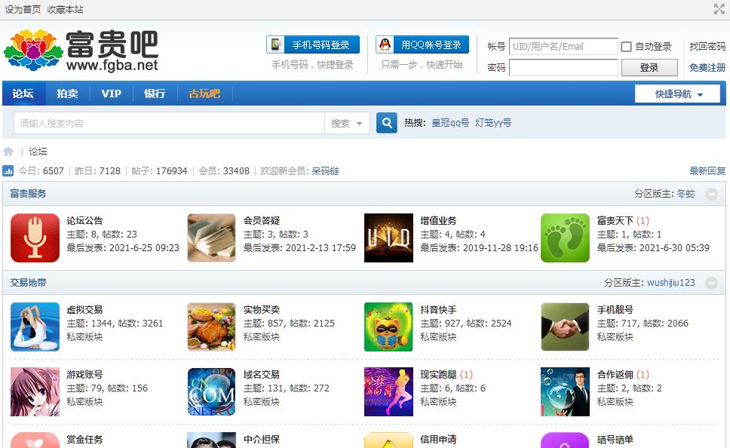Open the 抖音快手 cartoon icon

pyautogui.click(x=388, y=327)
